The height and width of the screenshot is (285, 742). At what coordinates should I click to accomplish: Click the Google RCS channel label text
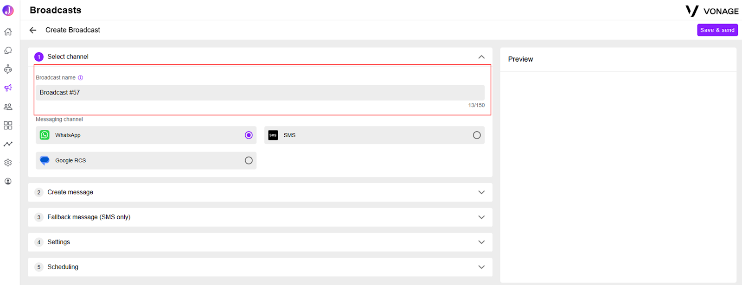70,161
